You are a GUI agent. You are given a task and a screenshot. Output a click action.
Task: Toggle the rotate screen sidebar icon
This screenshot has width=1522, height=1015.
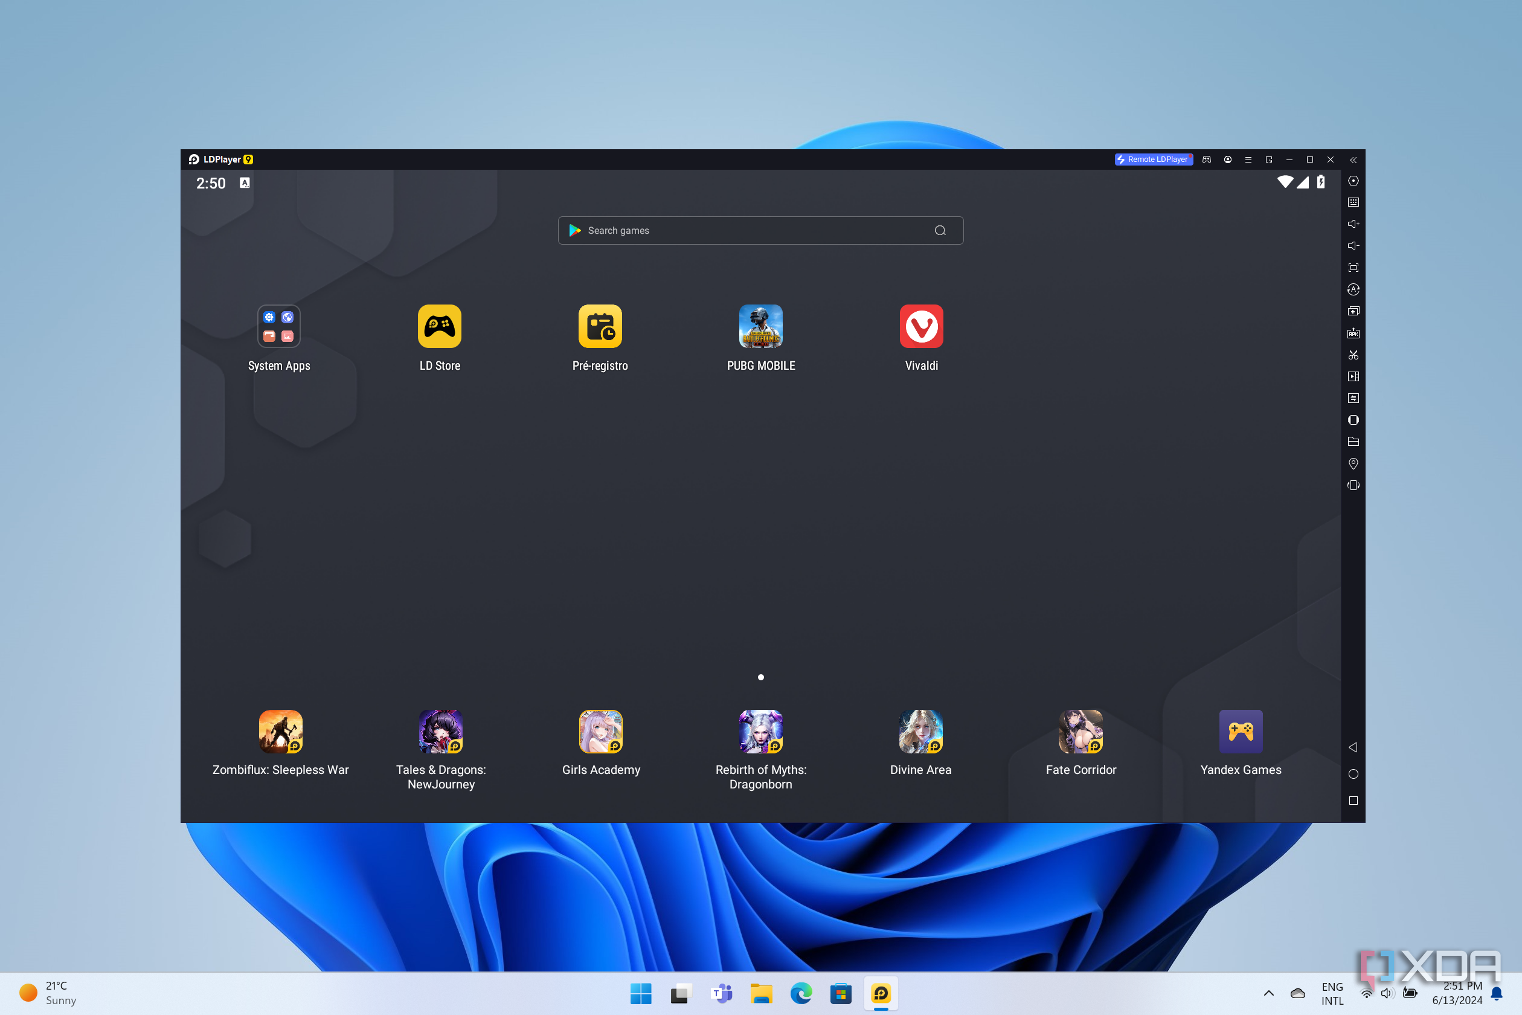[x=1352, y=485]
